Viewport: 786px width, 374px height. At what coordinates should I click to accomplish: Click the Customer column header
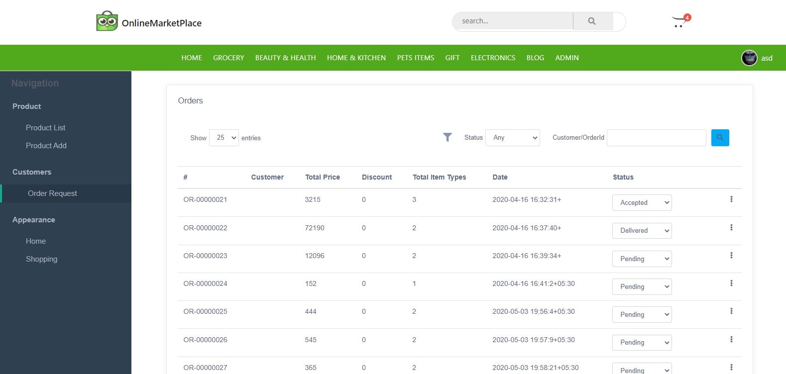pyautogui.click(x=267, y=177)
